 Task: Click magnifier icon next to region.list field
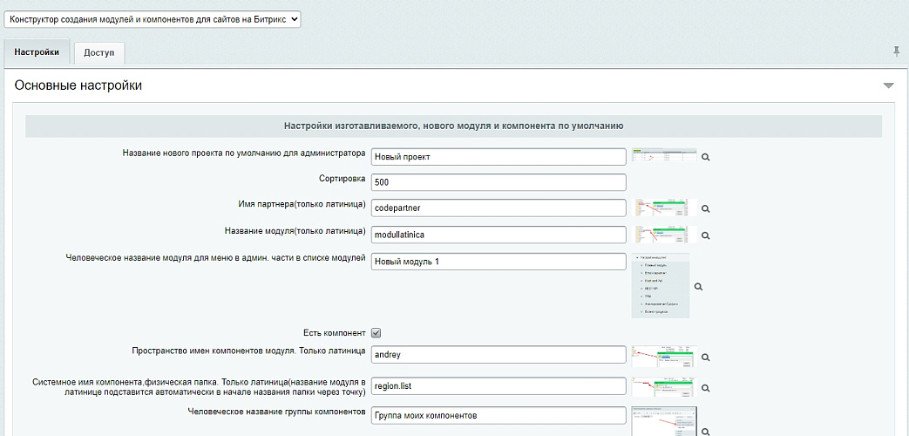pos(706,388)
